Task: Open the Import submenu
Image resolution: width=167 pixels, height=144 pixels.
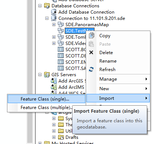Action: pyautogui.click(x=118, y=98)
